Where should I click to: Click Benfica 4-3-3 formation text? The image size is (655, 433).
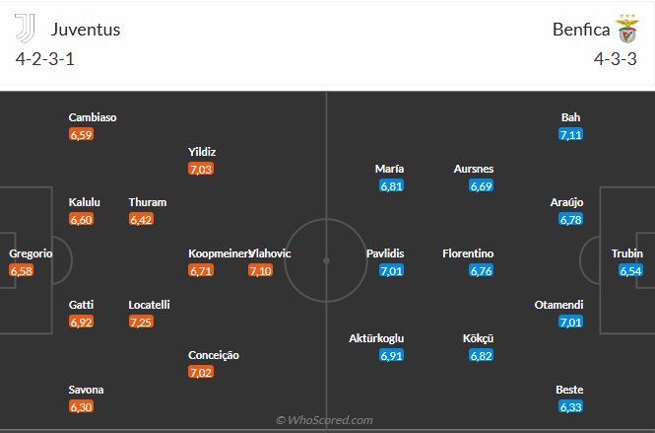click(x=617, y=58)
